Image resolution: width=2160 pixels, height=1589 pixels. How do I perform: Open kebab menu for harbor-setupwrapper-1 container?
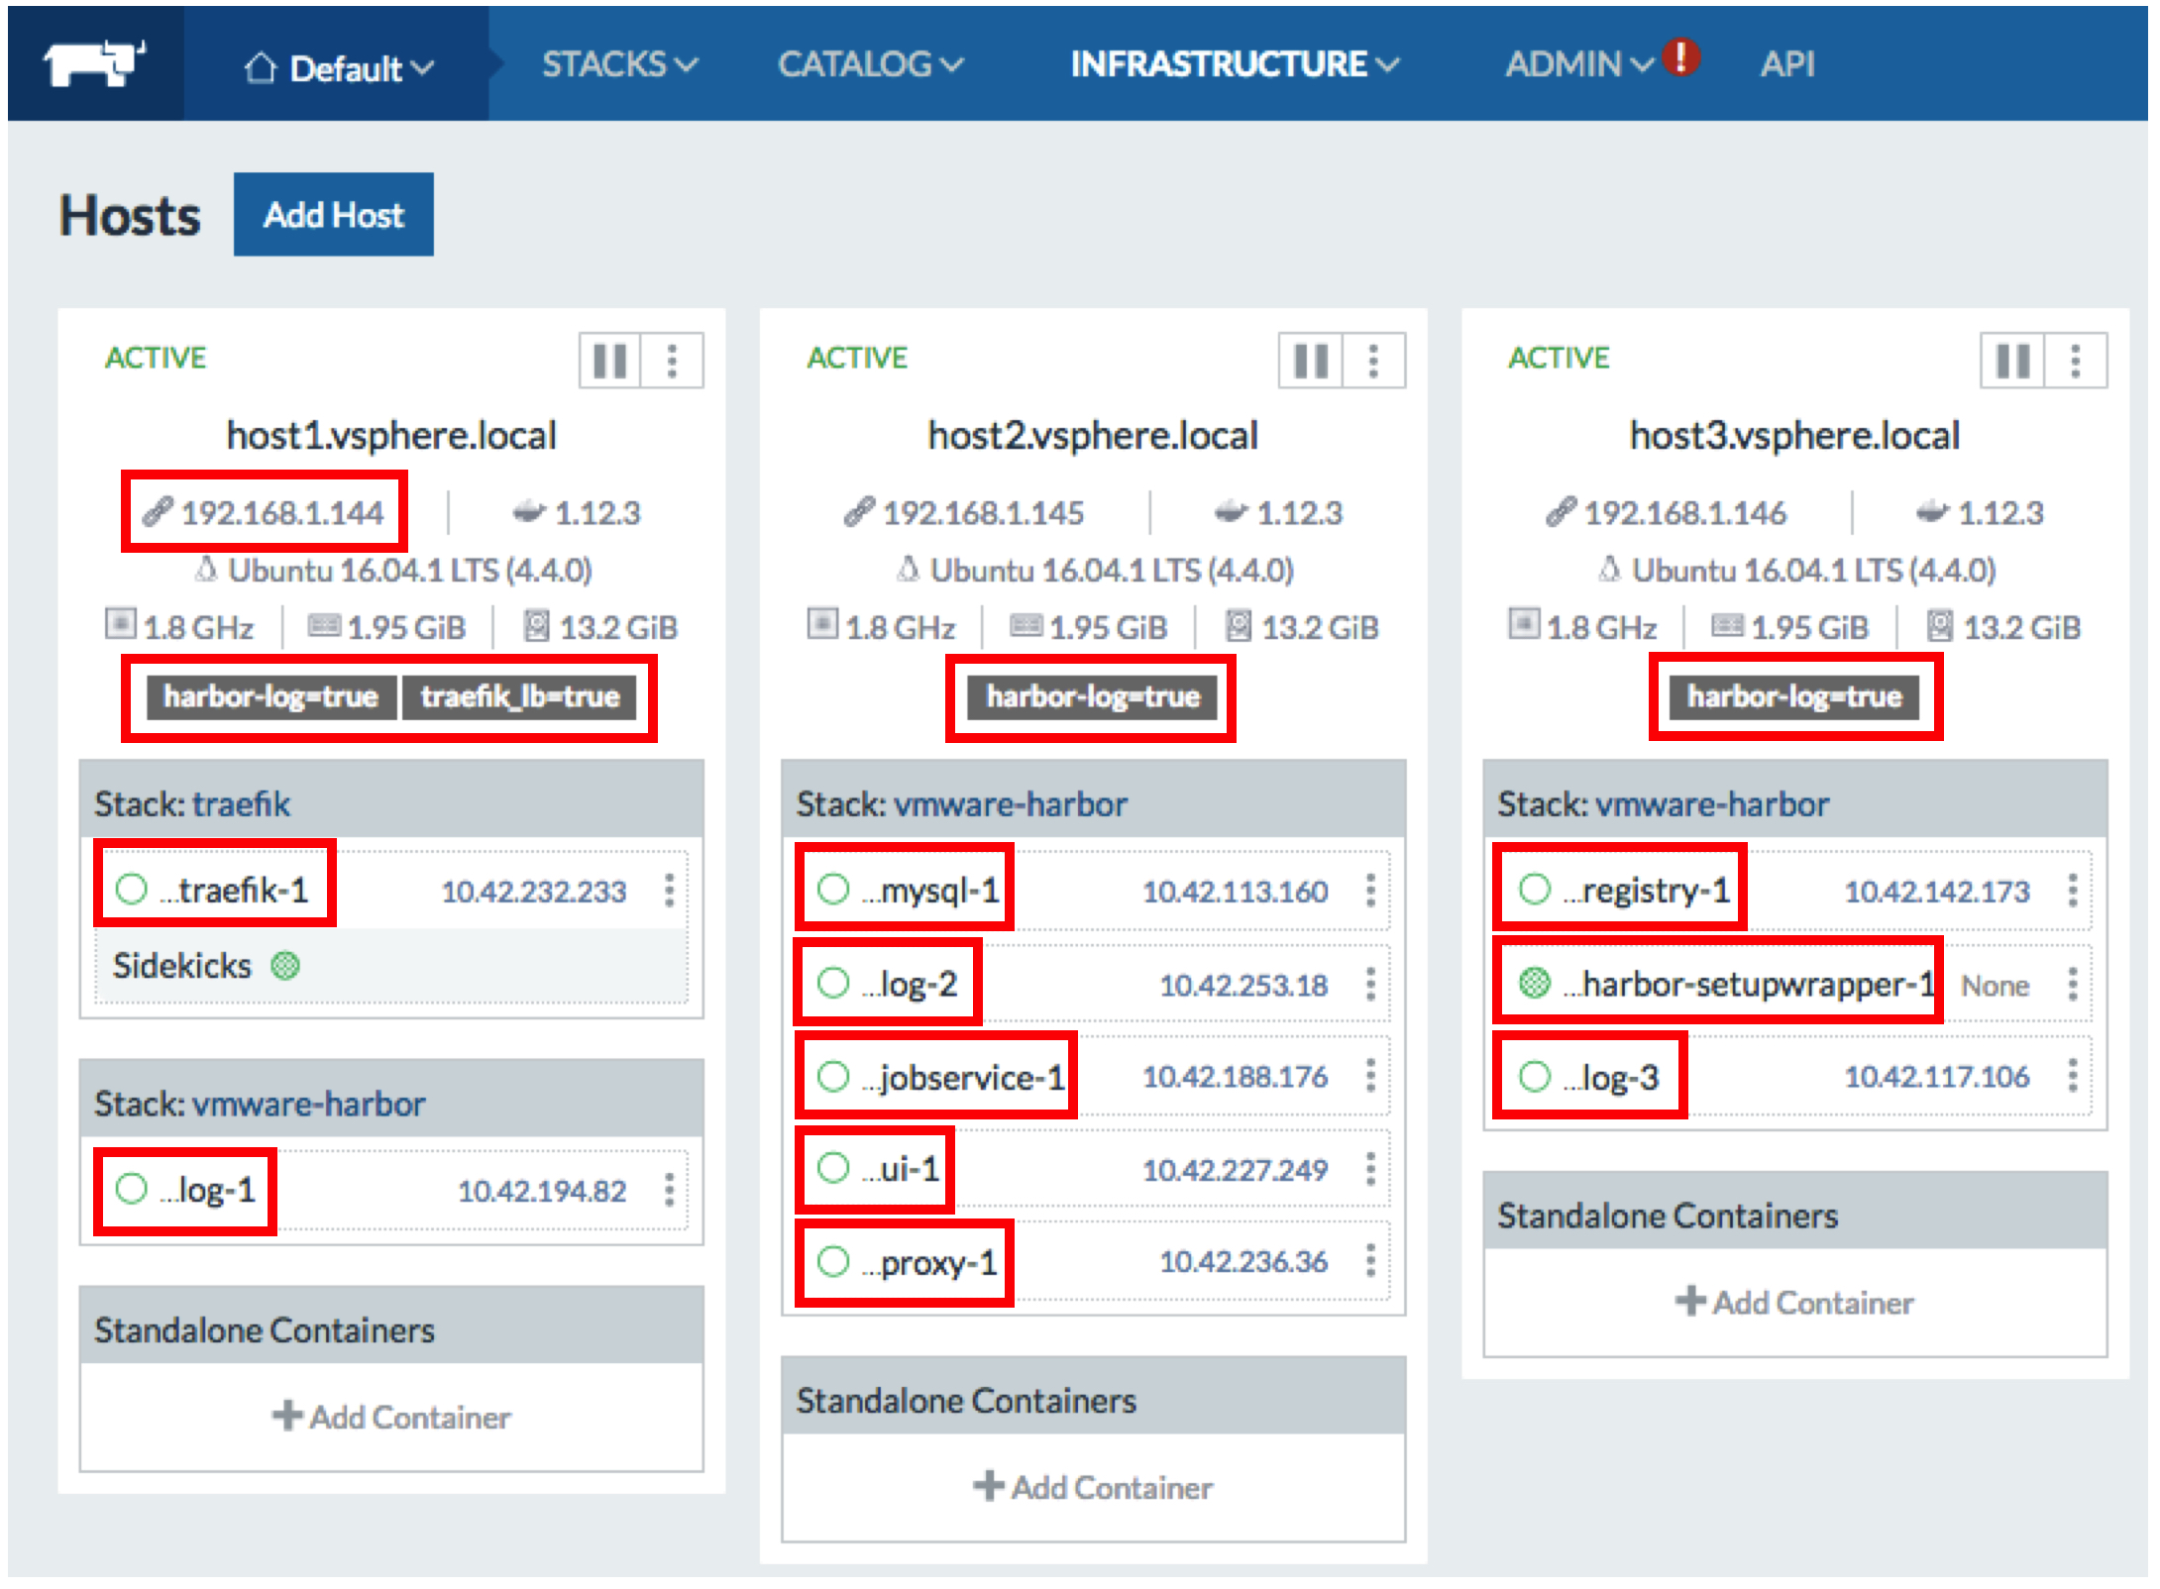click(2073, 985)
